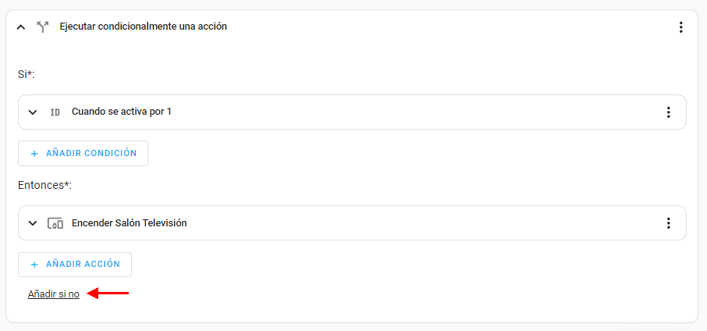Expand the Encender Salón Televisión action
This screenshot has width=707, height=331.
[33, 223]
